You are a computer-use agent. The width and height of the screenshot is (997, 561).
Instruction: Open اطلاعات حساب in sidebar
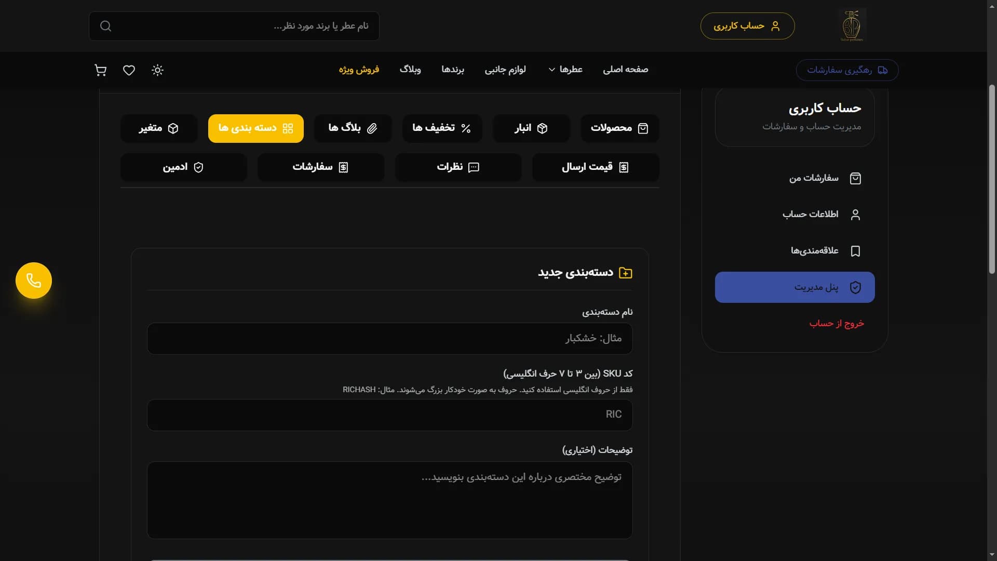(x=794, y=215)
